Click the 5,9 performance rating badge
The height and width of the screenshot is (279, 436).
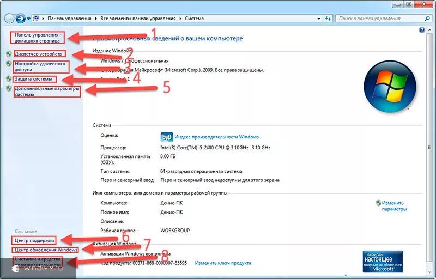coord(167,137)
